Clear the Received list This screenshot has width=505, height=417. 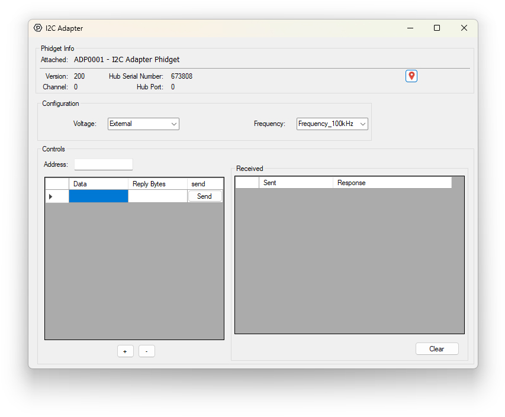pyautogui.click(x=437, y=349)
